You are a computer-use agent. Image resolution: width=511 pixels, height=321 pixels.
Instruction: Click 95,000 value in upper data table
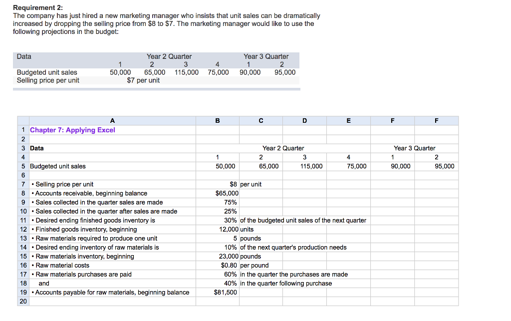pos(285,72)
